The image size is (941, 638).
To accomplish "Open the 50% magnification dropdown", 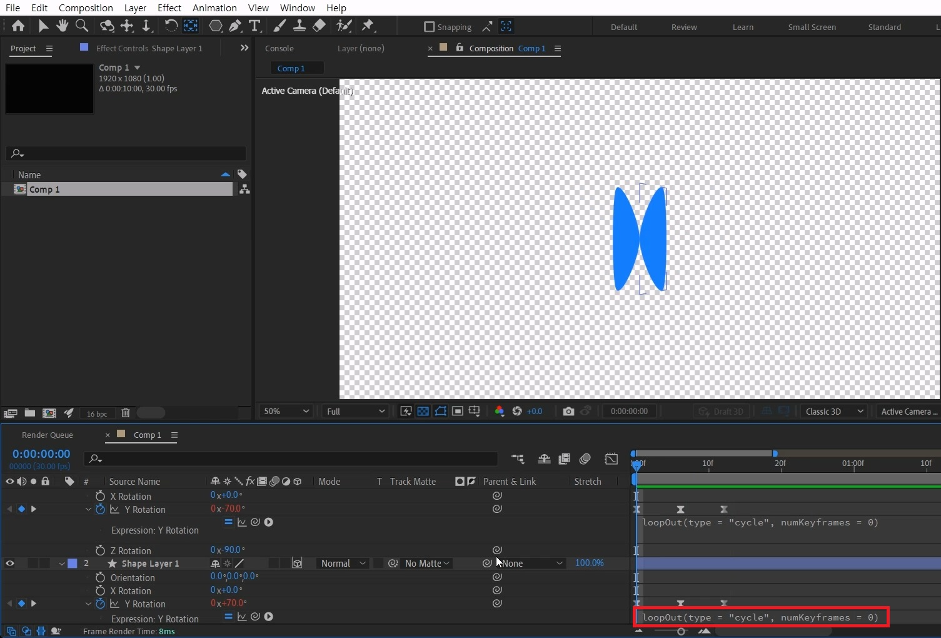I will (286, 411).
